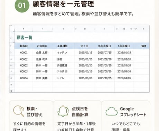This screenshot has height=131, width=159.
Task: Click customer ID cell 00001
Action: (x=24, y=53)
